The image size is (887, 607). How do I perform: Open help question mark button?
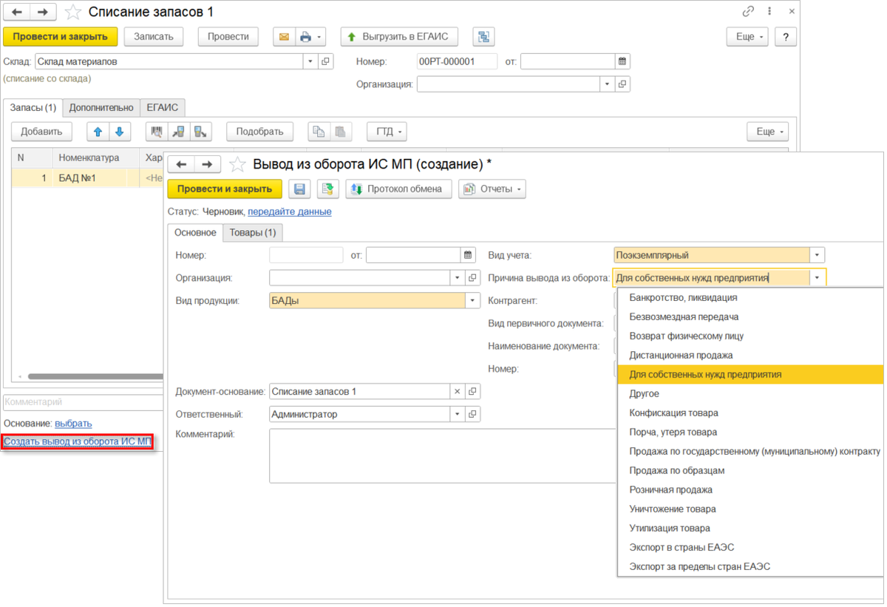pyautogui.click(x=786, y=37)
